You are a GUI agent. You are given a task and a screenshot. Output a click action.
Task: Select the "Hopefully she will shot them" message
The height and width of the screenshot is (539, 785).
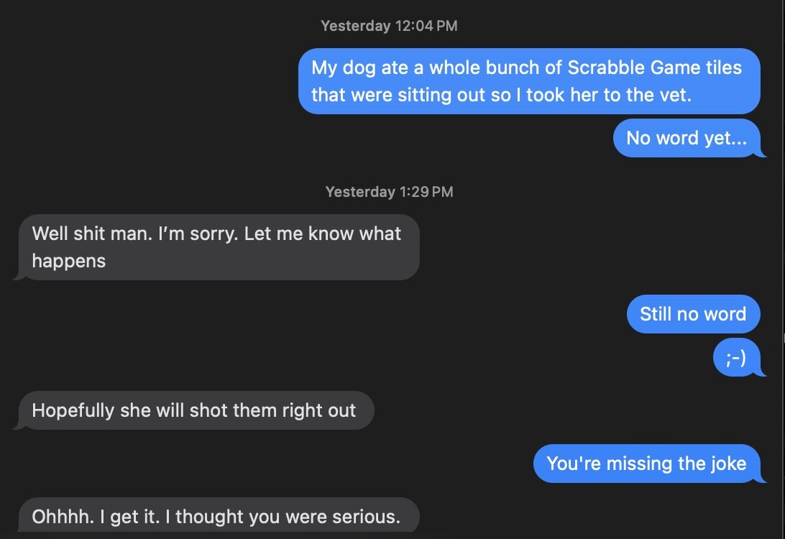[x=193, y=410]
